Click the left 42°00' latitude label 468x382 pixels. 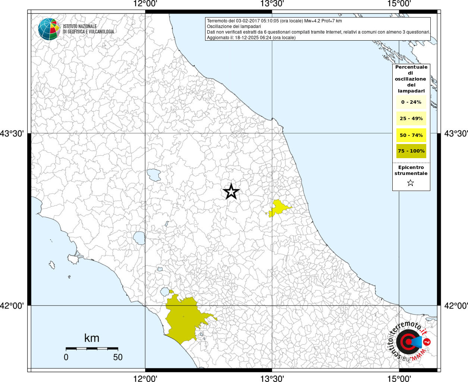point(12,306)
